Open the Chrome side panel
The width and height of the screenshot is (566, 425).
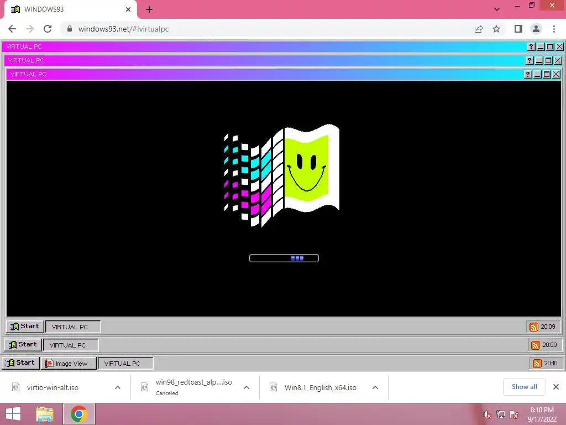[518, 29]
